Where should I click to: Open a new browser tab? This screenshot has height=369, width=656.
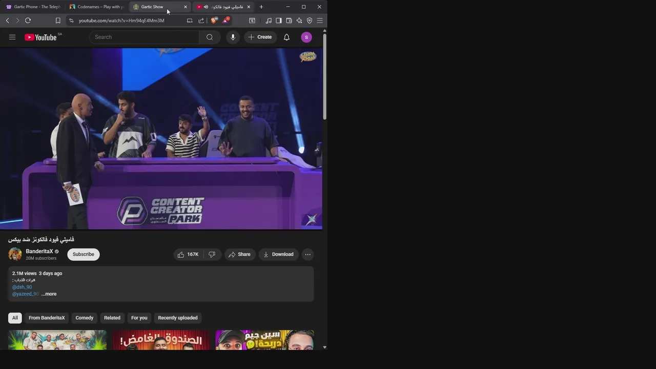[261, 7]
